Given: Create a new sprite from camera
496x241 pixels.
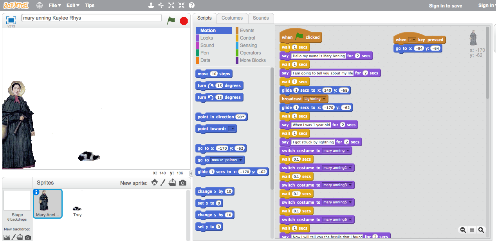Looking at the screenshot, I should point(182,182).
